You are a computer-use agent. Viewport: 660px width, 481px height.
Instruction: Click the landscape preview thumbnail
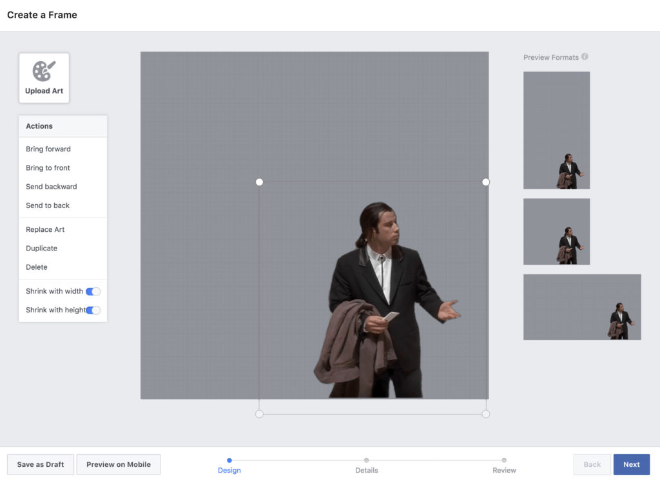pyautogui.click(x=582, y=307)
